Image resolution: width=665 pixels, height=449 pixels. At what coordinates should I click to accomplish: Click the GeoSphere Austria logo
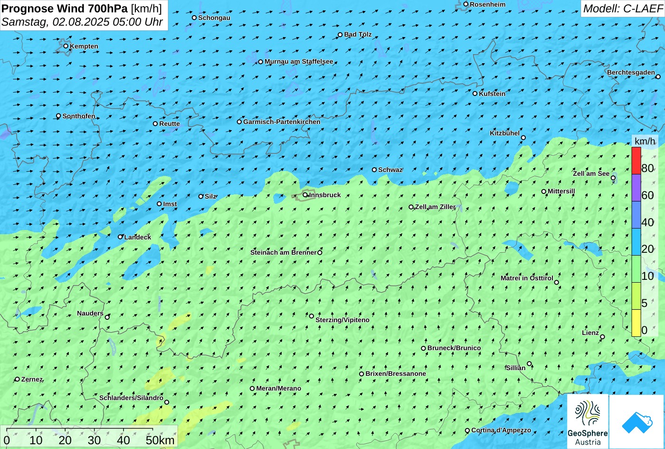coord(588,421)
